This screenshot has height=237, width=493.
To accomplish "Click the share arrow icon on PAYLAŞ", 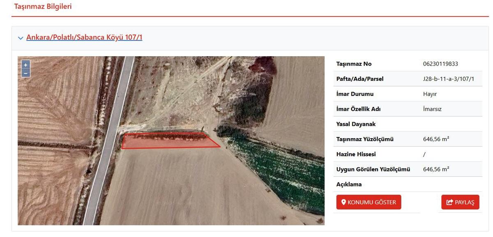I will [x=449, y=202].
